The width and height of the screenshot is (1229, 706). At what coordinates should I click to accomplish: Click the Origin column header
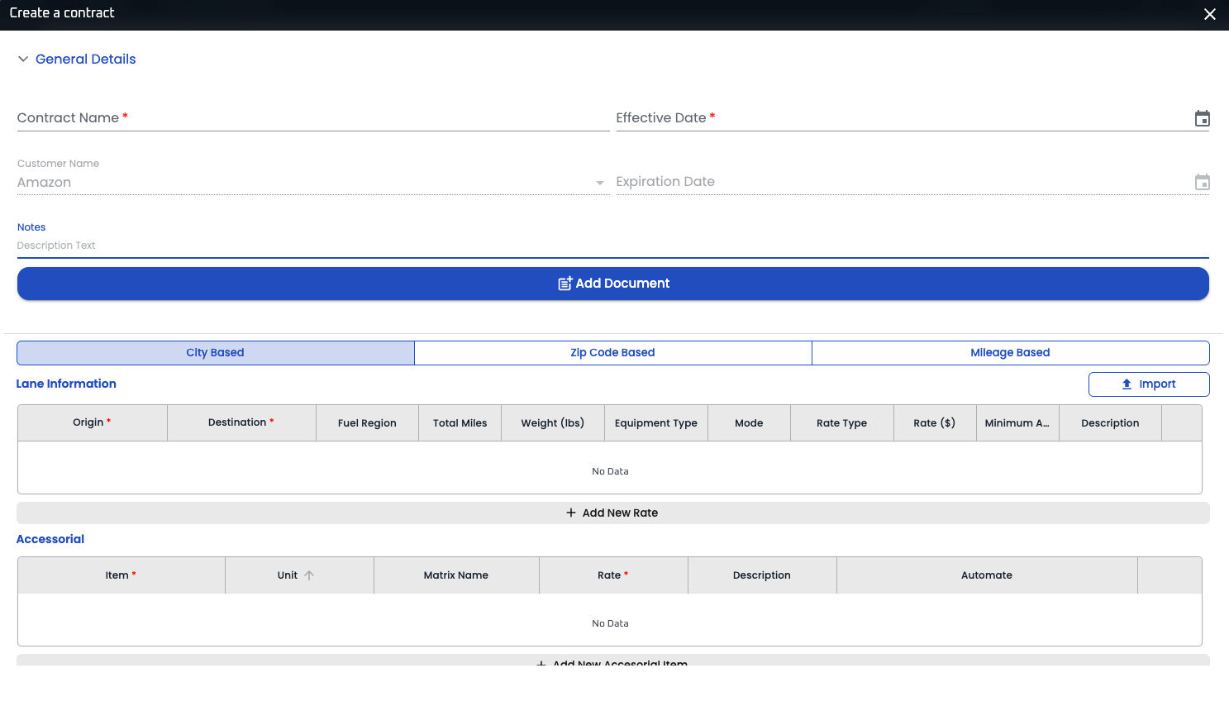coord(92,422)
